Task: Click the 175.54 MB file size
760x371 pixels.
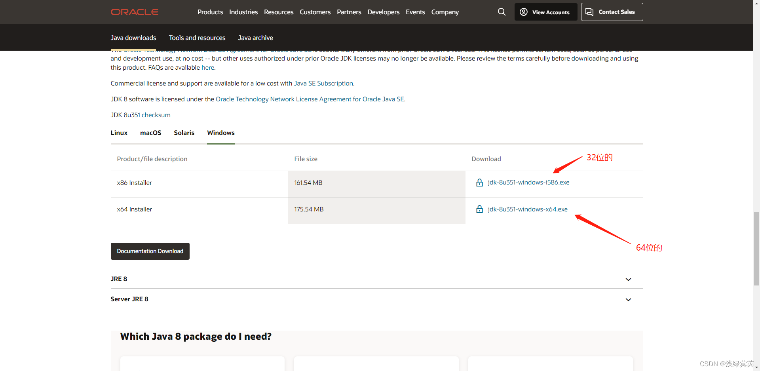Action: click(309, 209)
